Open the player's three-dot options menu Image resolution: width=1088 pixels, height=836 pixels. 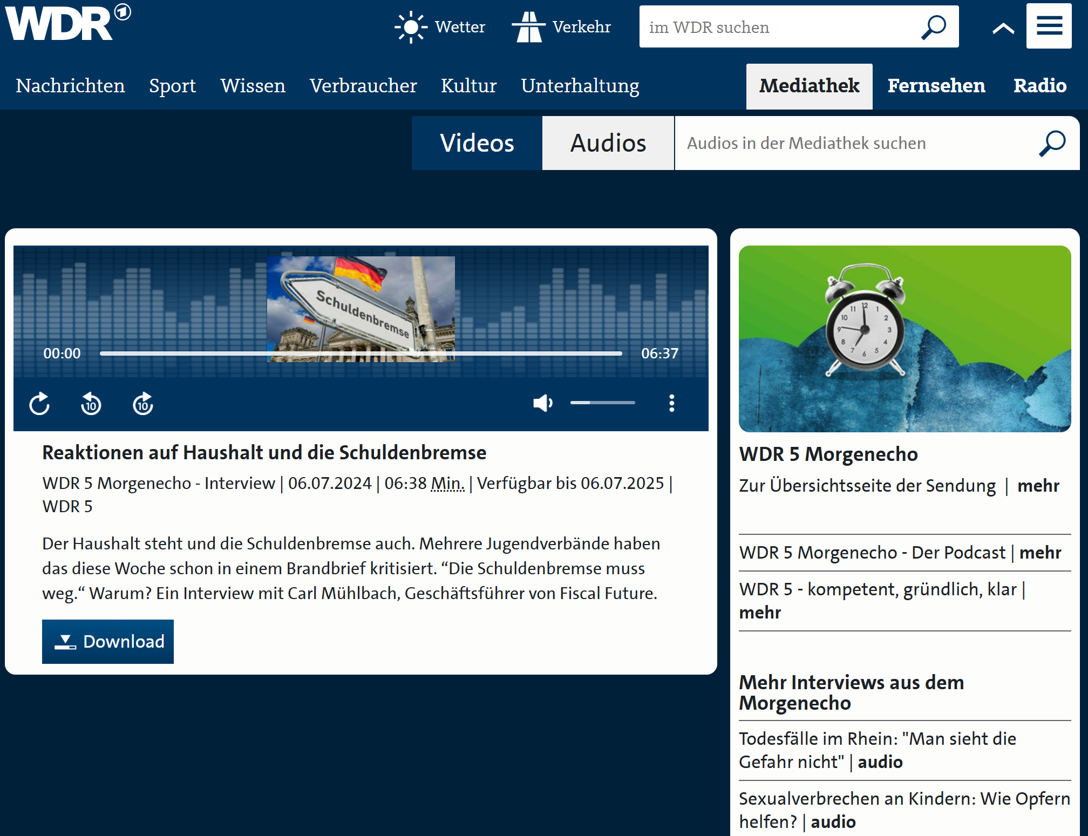(x=671, y=403)
